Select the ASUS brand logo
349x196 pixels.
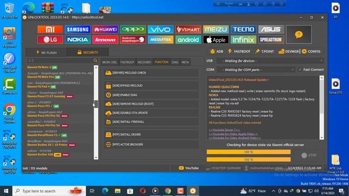(x=271, y=29)
